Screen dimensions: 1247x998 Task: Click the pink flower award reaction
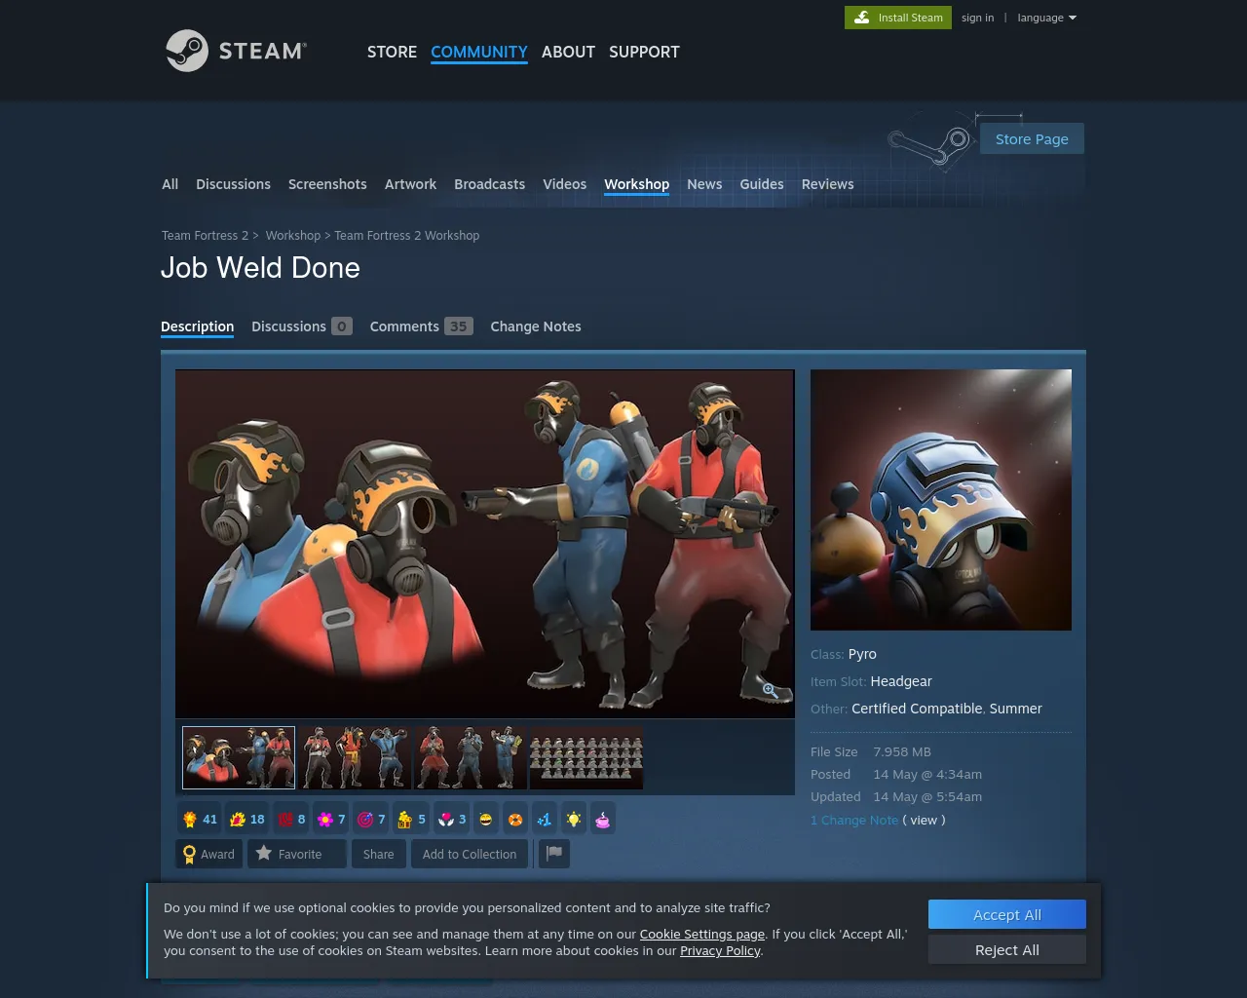click(x=331, y=820)
